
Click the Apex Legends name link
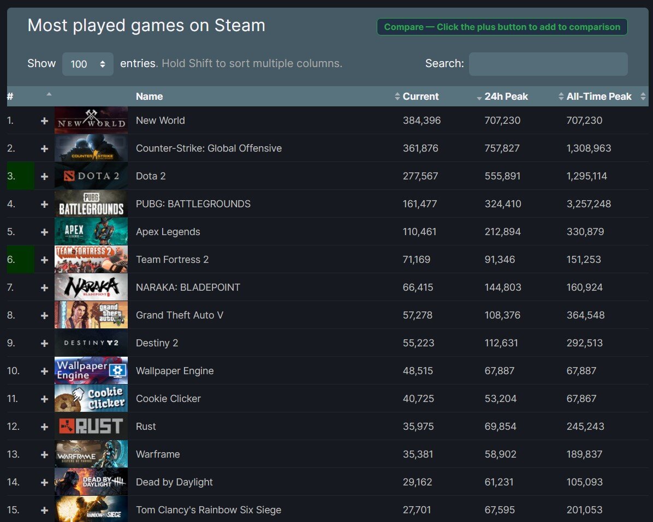pyautogui.click(x=168, y=232)
